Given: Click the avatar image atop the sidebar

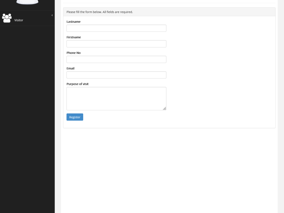Looking at the screenshot, I should (27, 2).
